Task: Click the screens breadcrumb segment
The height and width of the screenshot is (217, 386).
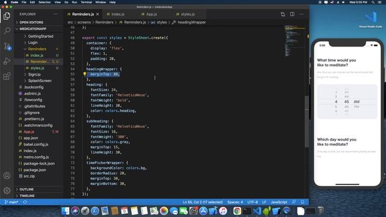Action: (84, 22)
